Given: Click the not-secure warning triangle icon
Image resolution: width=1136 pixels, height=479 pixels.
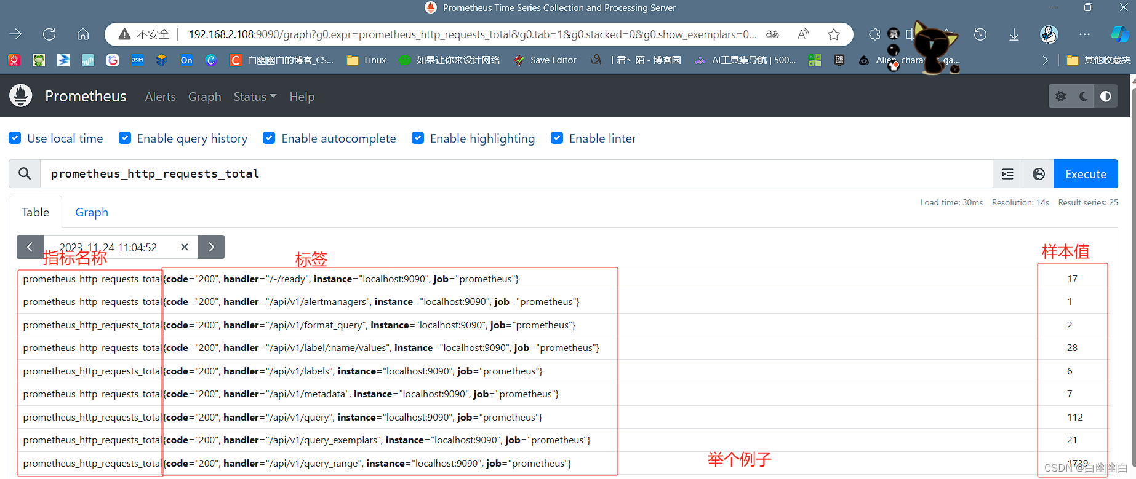Looking at the screenshot, I should coord(124,34).
